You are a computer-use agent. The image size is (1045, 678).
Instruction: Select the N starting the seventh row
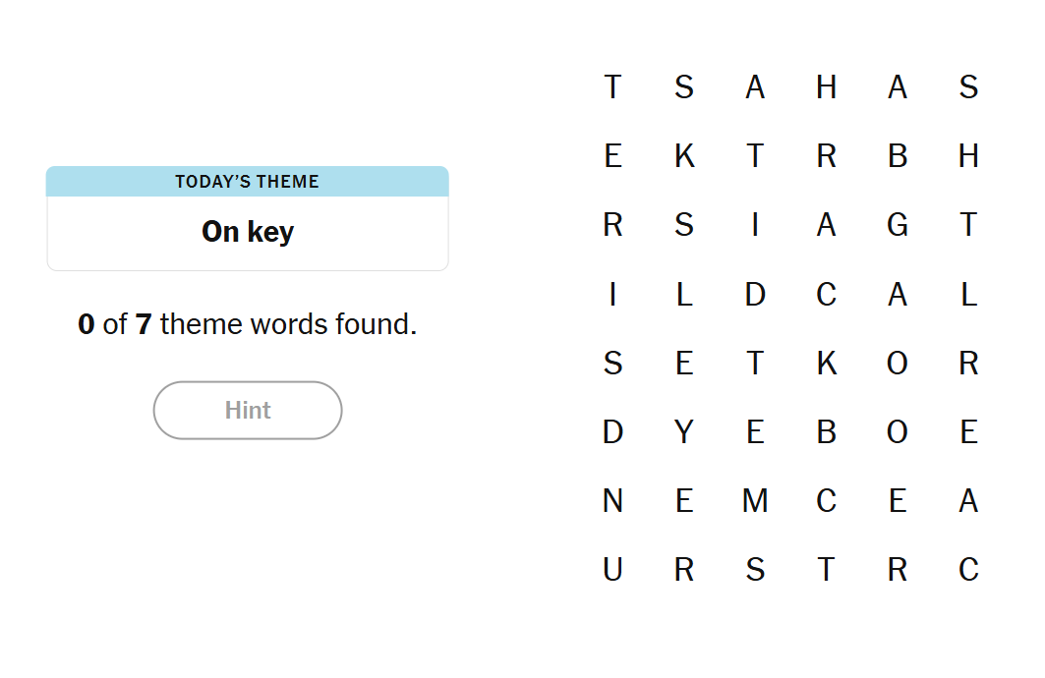(x=612, y=500)
